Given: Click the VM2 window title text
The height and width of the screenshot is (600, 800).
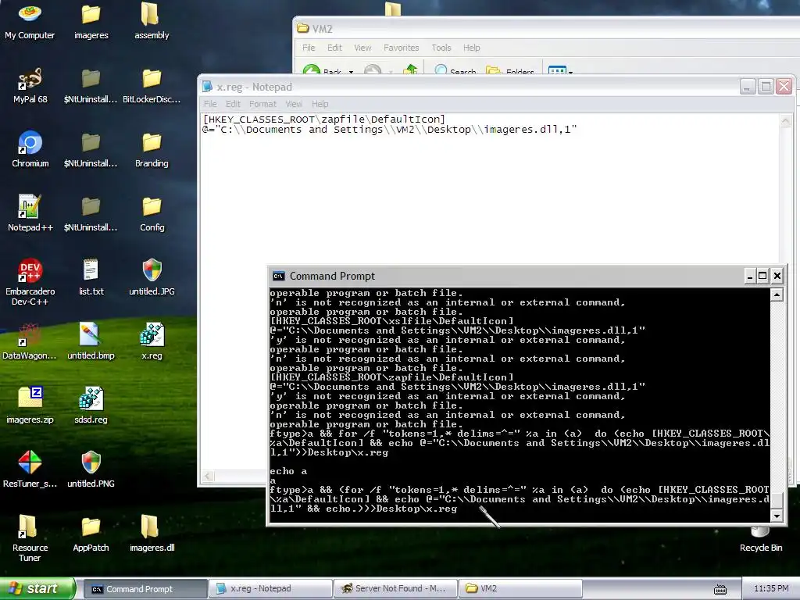Looking at the screenshot, I should pos(323,29).
